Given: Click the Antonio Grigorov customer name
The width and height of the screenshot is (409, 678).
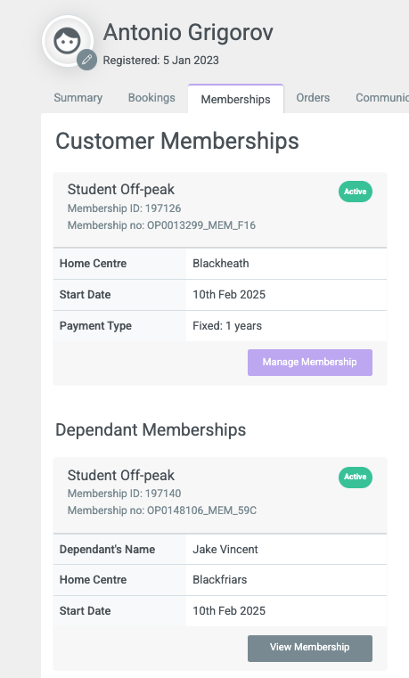Looking at the screenshot, I should point(188,32).
